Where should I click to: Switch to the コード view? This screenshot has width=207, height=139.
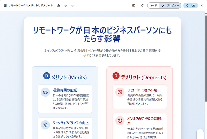point(153,5)
